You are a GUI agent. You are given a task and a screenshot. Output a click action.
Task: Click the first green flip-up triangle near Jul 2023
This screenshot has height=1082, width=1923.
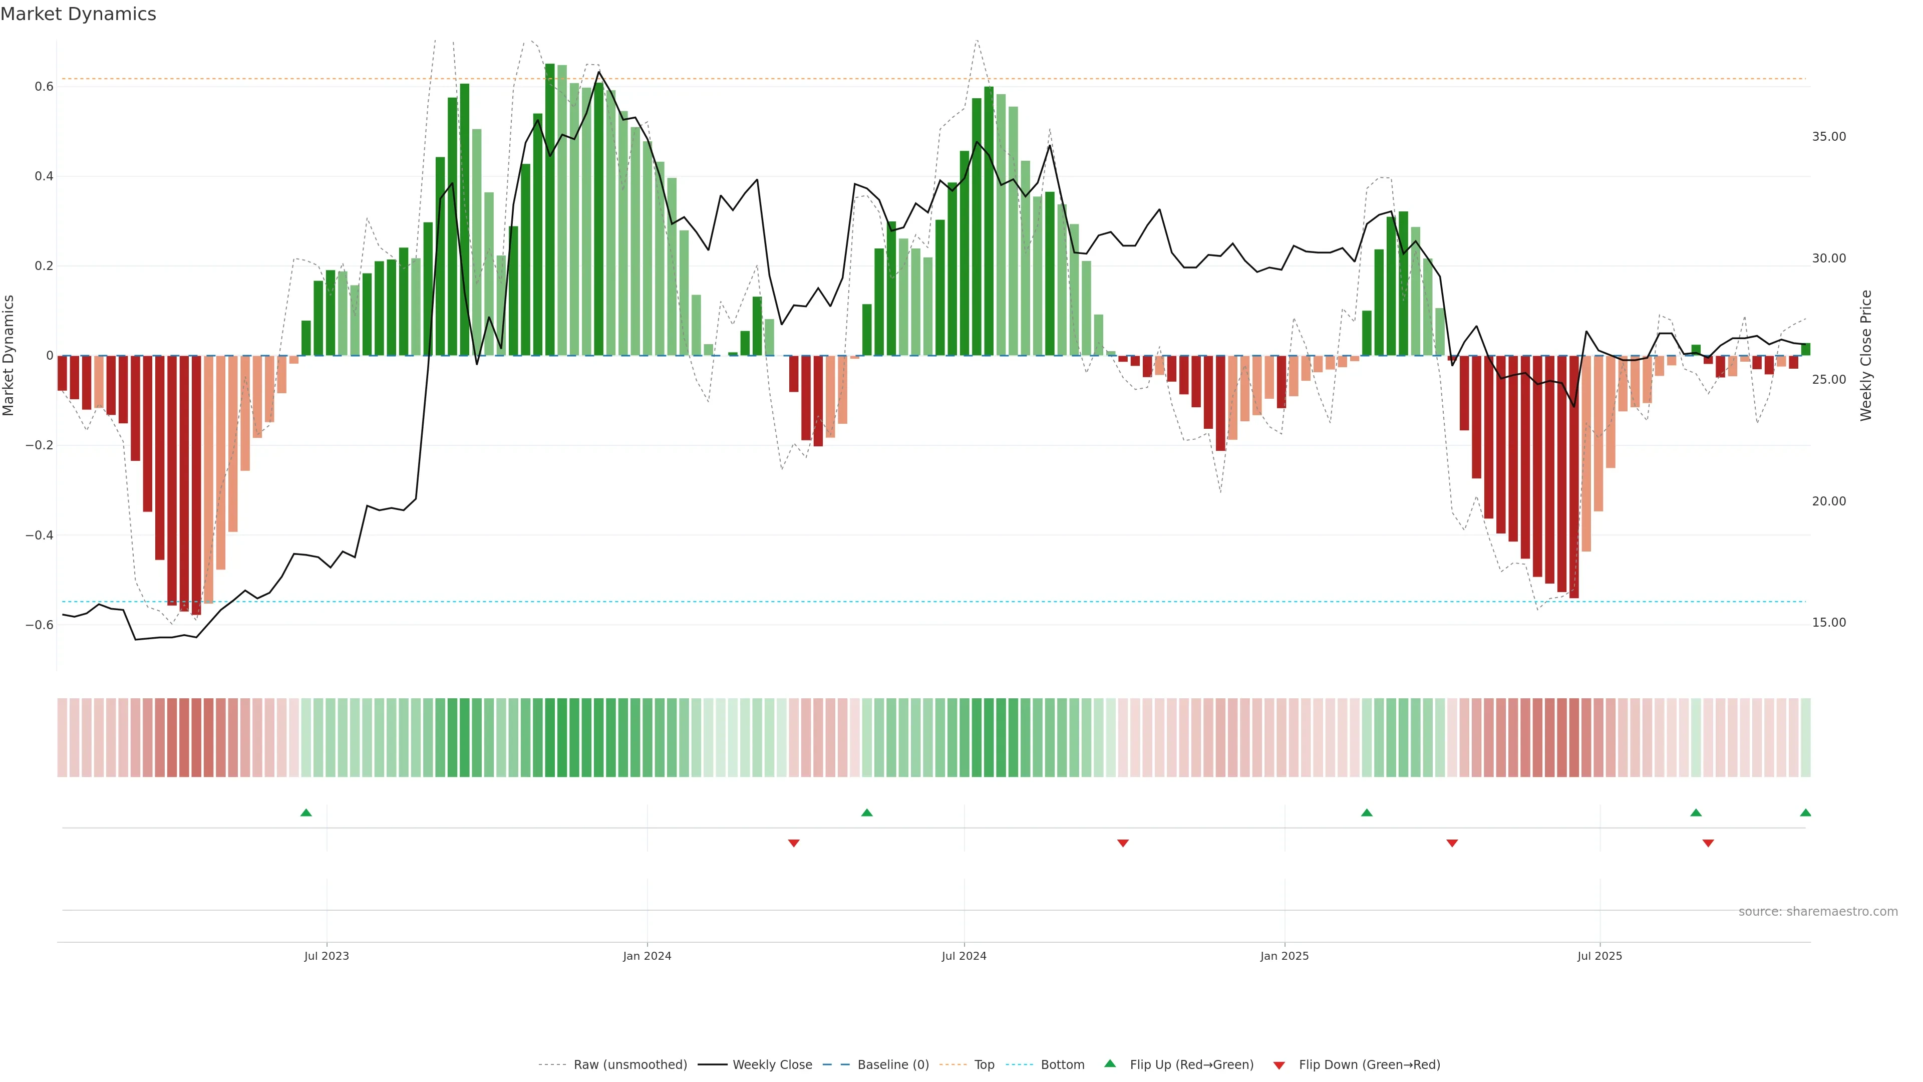pyautogui.click(x=306, y=813)
